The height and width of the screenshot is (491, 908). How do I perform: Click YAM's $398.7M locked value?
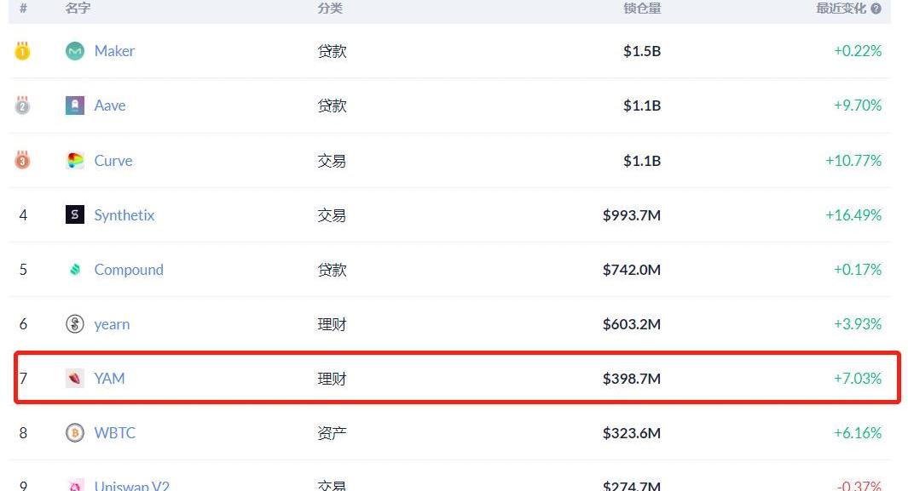632,379
